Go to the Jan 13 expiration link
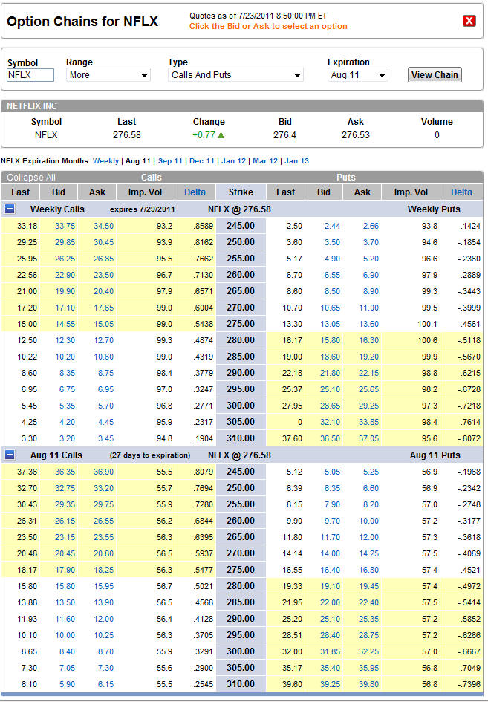This screenshot has width=488, height=702. (x=296, y=160)
